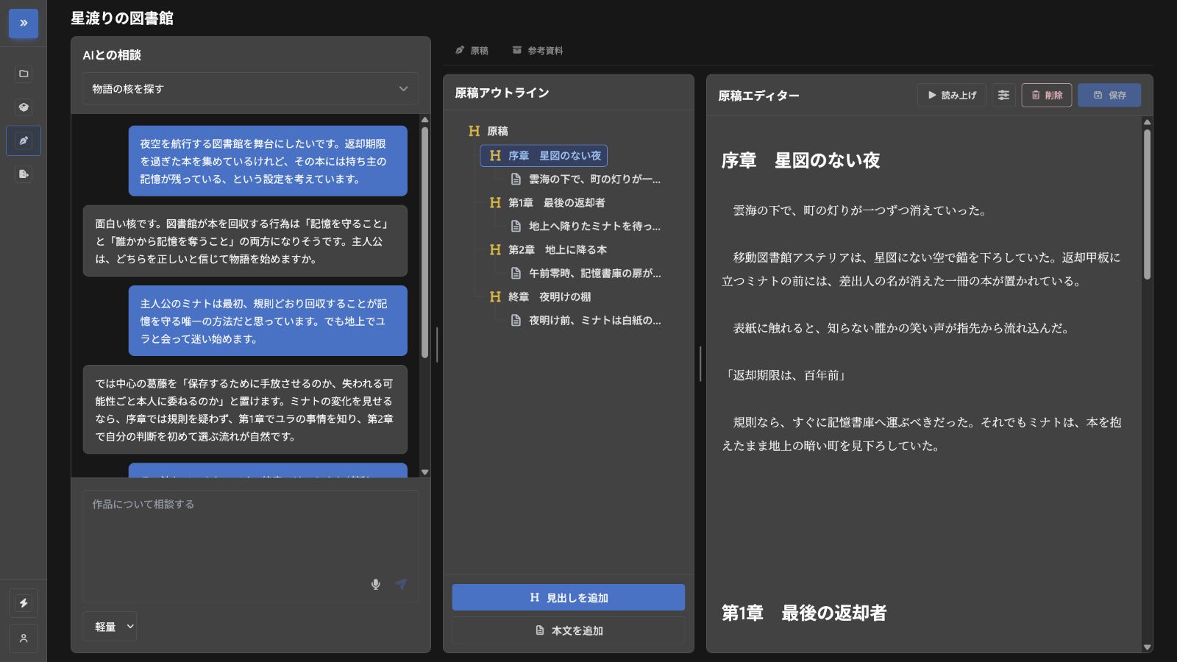This screenshot has height=662, width=1177.
Task: Click heading icon beside 第2章 地上に降る本
Action: click(495, 250)
